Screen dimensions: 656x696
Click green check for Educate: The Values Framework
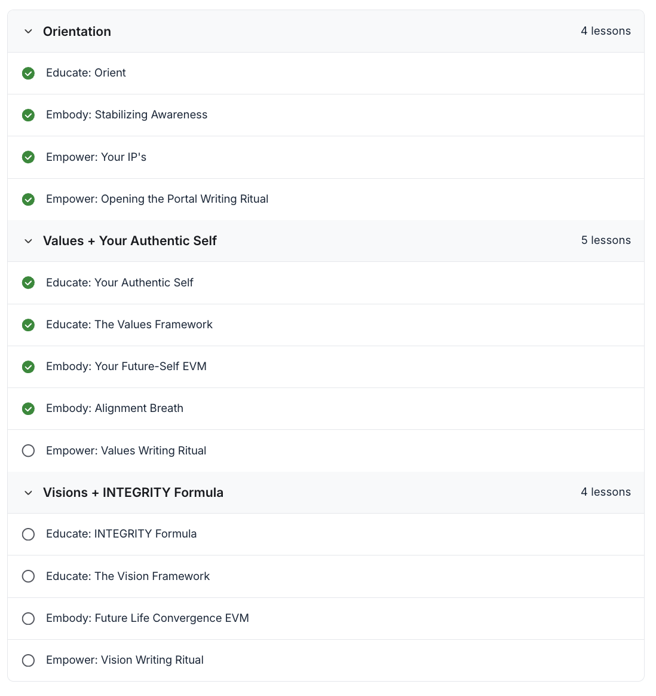click(x=29, y=325)
